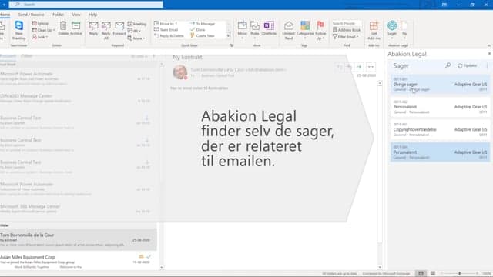This screenshot has width=493, height=277.
Task: Send message to OneNote
Action: pos(269,28)
